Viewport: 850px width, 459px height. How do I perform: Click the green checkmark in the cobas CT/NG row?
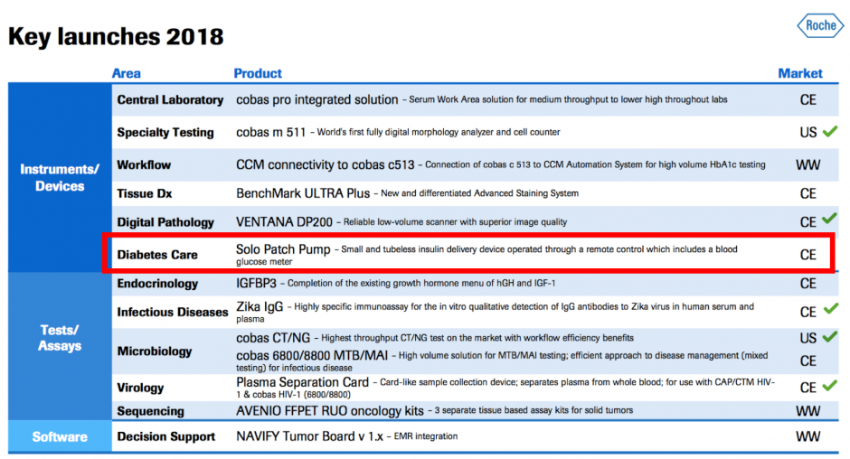pyautogui.click(x=830, y=336)
